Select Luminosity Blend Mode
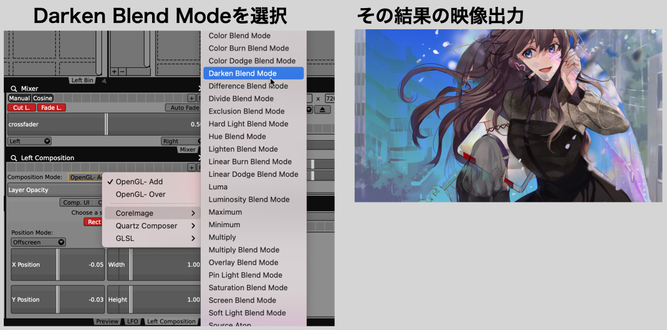This screenshot has width=667, height=330. (x=254, y=200)
